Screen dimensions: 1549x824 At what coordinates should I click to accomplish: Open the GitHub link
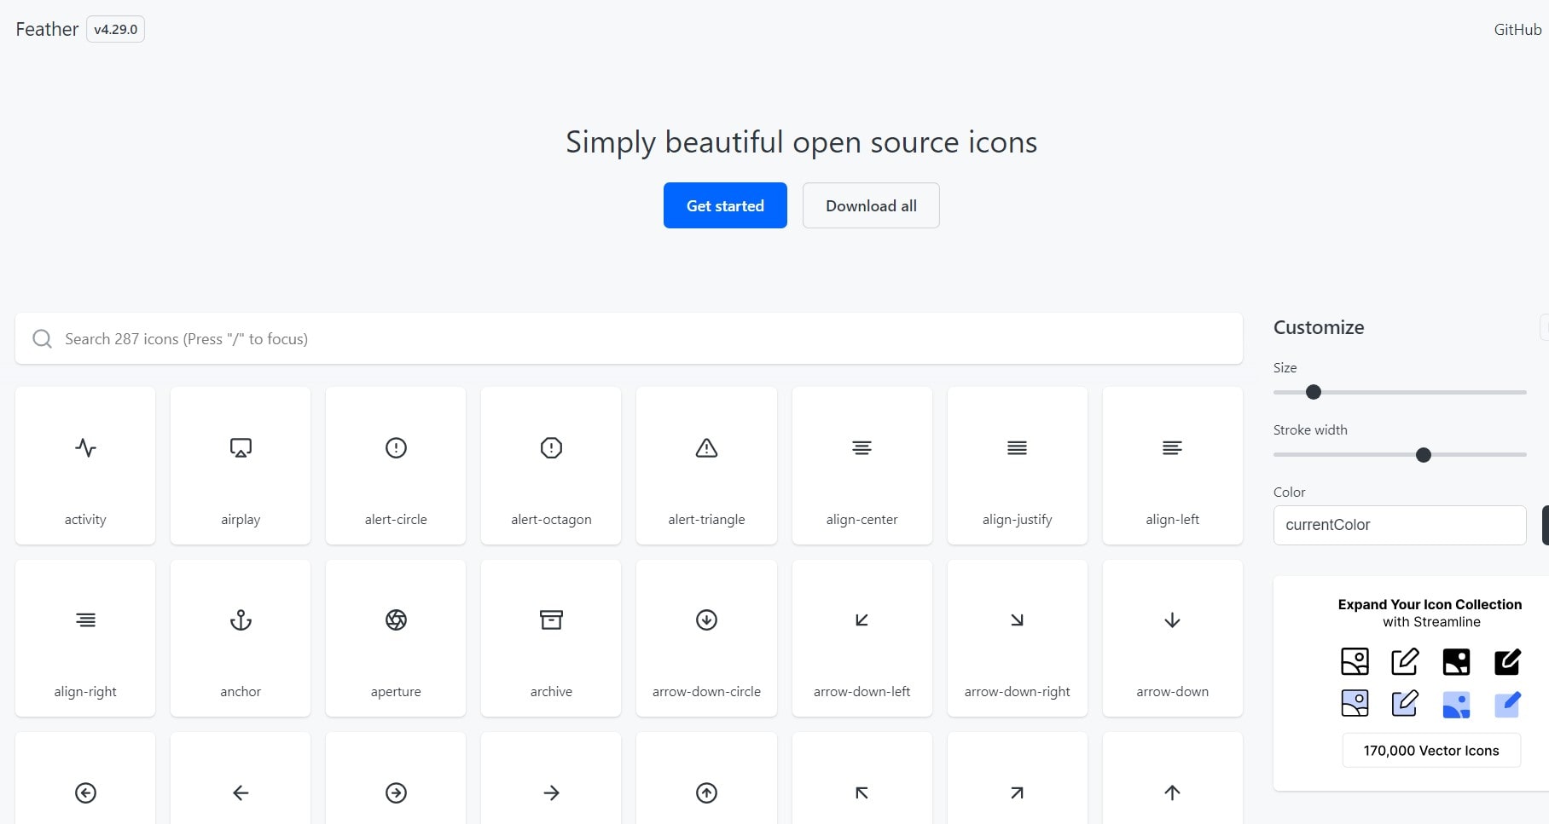[1517, 29]
